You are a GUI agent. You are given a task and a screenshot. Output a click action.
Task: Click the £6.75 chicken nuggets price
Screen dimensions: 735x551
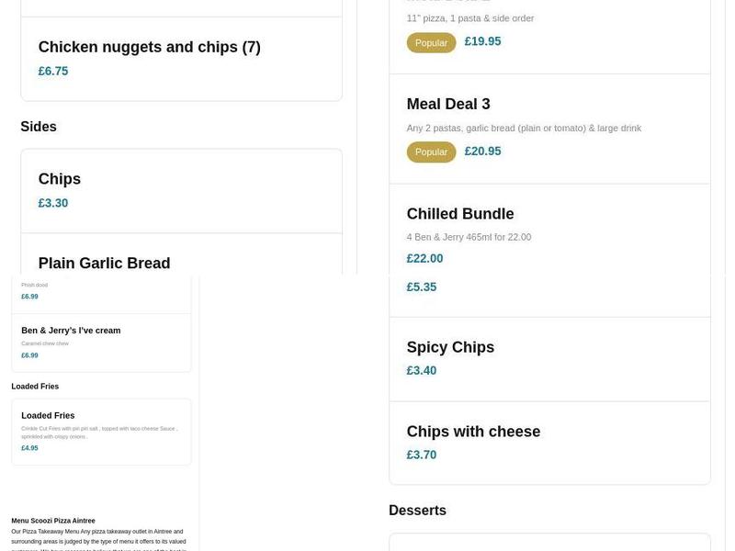(53, 72)
